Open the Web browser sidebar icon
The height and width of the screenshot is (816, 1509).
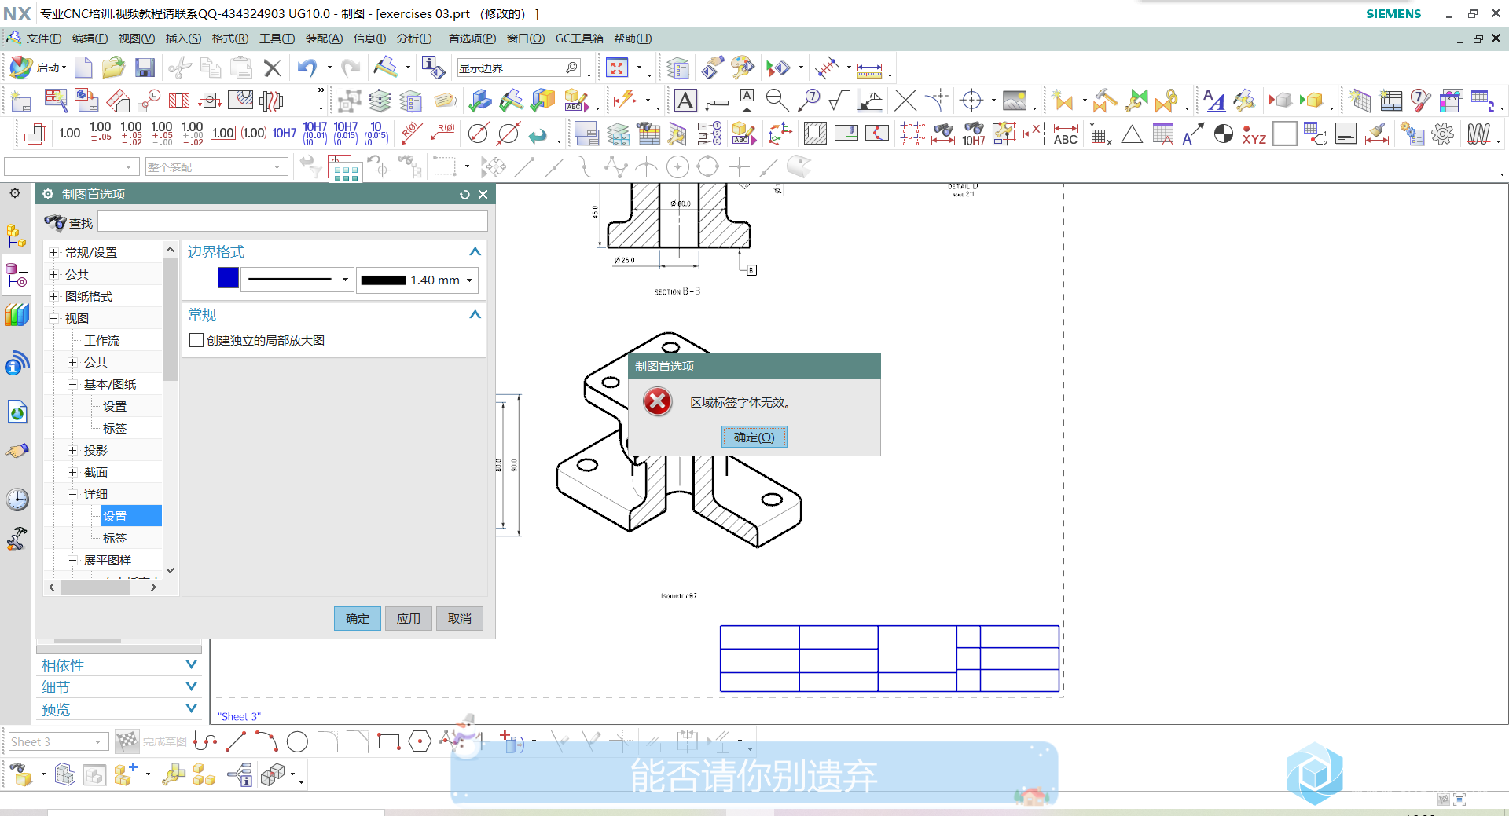17,412
